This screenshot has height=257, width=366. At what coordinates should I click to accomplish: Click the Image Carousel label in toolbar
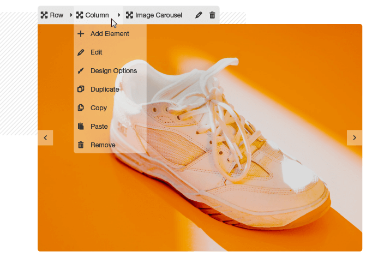(159, 15)
